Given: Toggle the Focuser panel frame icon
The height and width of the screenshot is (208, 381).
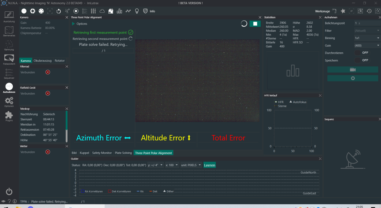Looking at the screenshot, I should pyautogui.click(x=50, y=11).
